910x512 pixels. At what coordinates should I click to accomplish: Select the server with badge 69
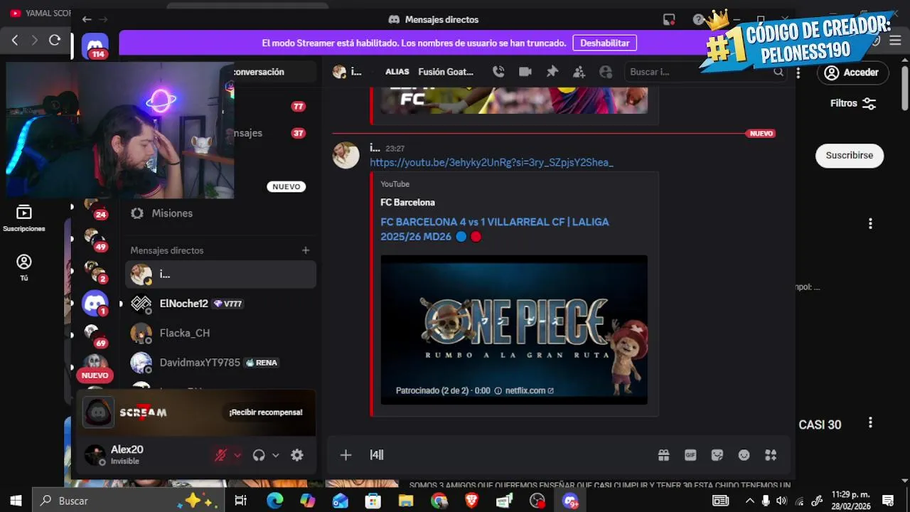[95, 334]
